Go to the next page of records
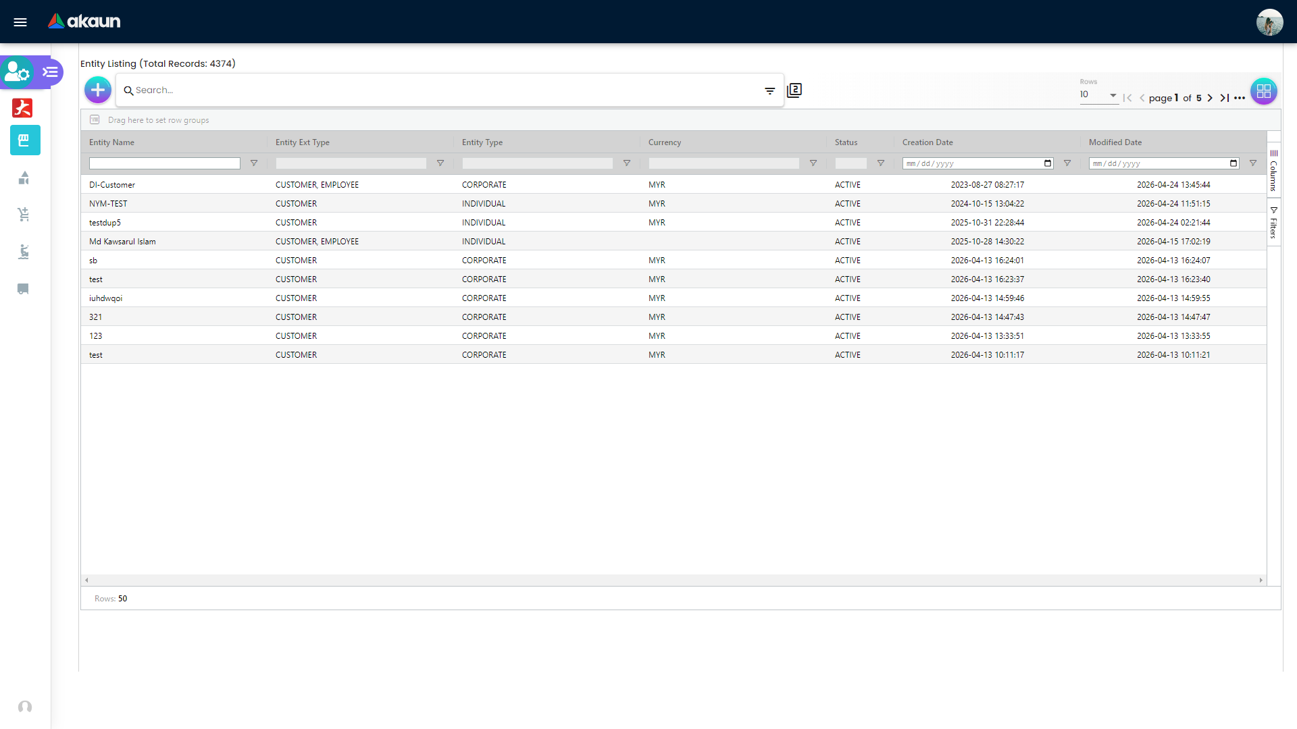The height and width of the screenshot is (729, 1297). coord(1210,98)
